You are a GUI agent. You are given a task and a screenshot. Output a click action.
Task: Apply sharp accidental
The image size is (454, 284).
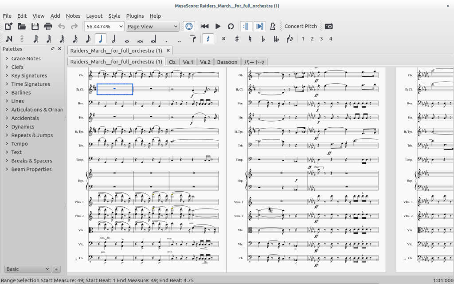pyautogui.click(x=237, y=39)
